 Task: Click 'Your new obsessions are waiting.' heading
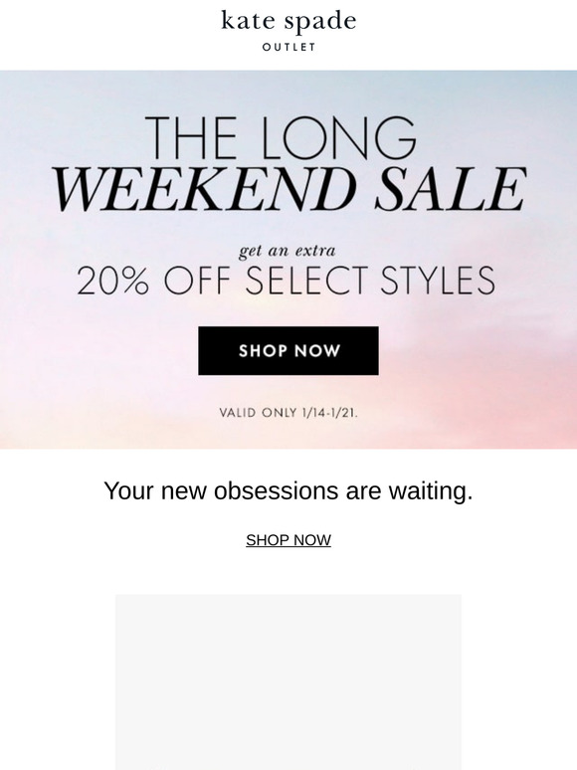click(x=288, y=491)
